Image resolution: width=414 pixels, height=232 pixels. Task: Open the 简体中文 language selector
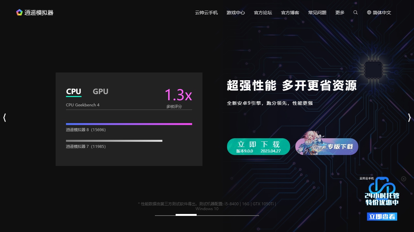pos(382,13)
